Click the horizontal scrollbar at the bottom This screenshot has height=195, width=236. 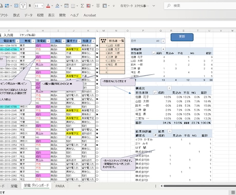pos(200,186)
